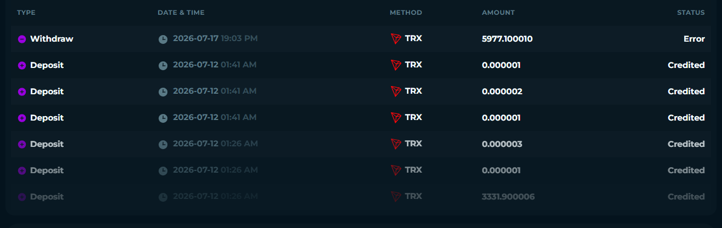
Task: Click the clock icon in the 0.000002 deposit row
Action: [x=163, y=92]
